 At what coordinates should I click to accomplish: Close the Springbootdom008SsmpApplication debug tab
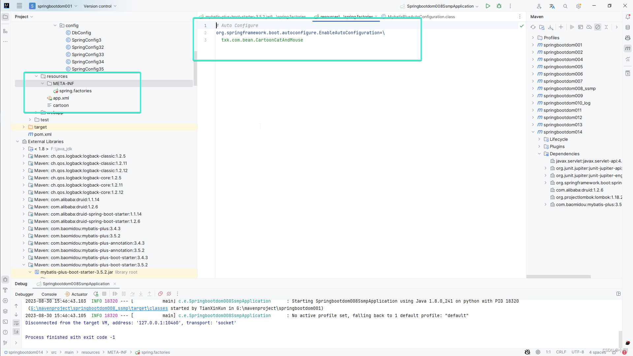115,283
